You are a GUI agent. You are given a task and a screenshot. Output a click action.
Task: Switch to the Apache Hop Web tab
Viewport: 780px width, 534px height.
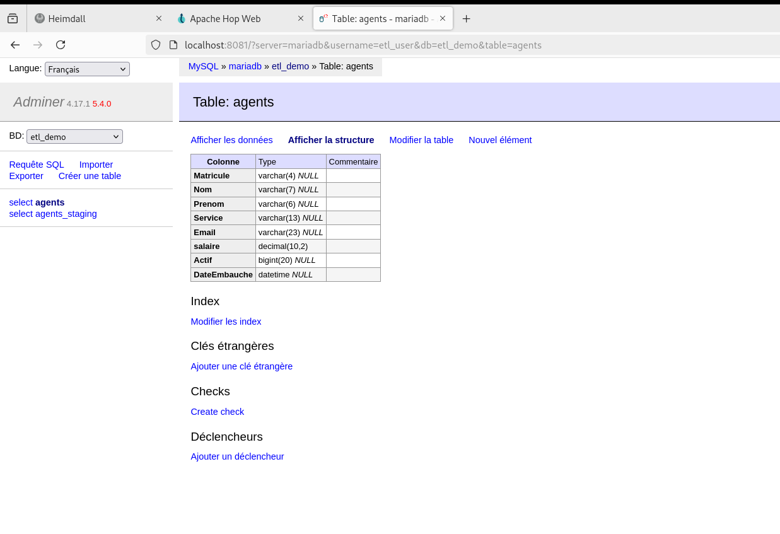[233, 19]
